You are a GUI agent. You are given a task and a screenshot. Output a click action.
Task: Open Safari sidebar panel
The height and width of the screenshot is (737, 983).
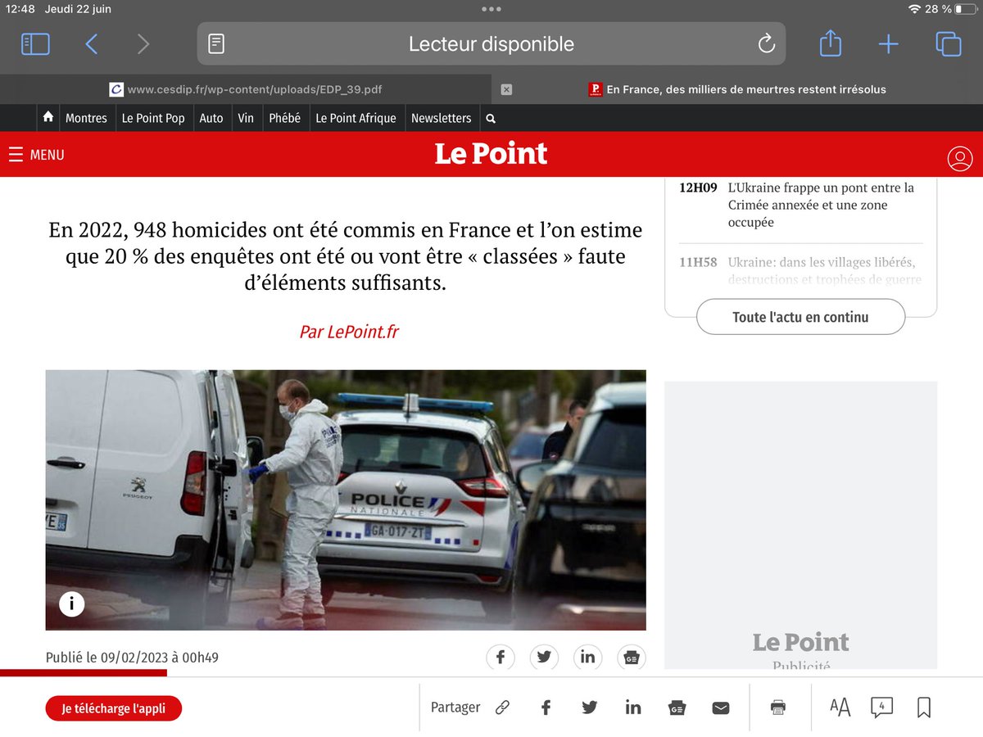pyautogui.click(x=35, y=44)
